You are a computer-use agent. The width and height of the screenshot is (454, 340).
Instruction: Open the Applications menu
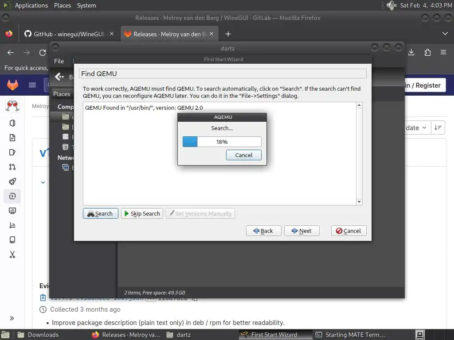coord(31,5)
